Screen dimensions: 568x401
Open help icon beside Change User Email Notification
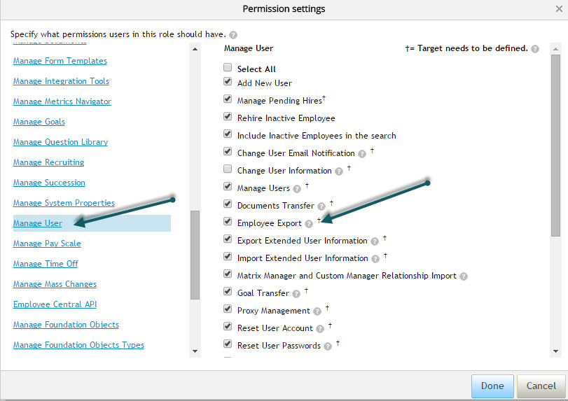pyautogui.click(x=362, y=154)
